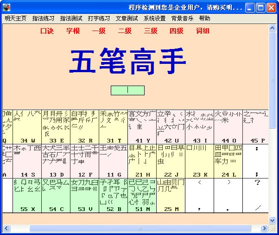Minimize the window

[250, 8]
